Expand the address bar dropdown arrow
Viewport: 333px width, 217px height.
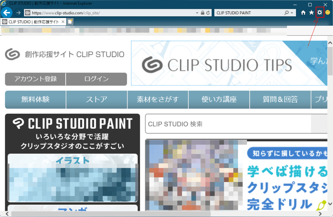[x=197, y=13]
